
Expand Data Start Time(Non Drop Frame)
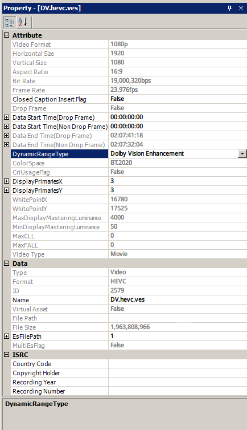click(x=7, y=127)
